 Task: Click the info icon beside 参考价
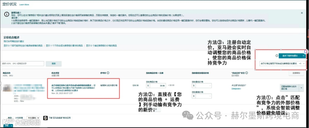pos(108,73)
